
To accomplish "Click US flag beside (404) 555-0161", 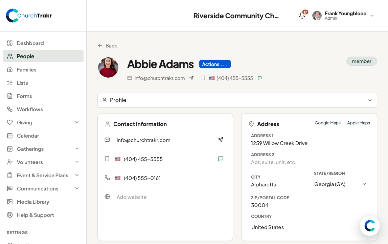I will pyautogui.click(x=117, y=178).
